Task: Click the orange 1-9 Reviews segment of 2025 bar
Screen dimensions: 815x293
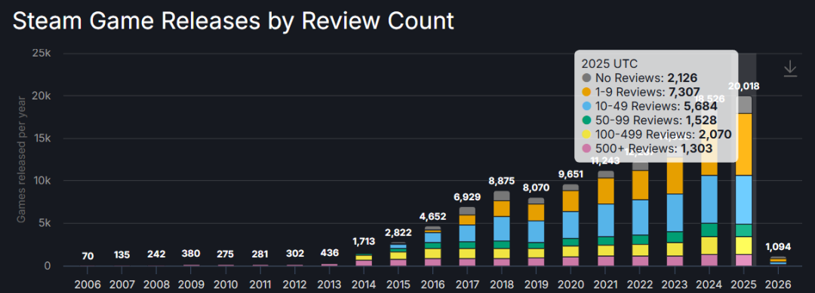Action: tap(744, 144)
